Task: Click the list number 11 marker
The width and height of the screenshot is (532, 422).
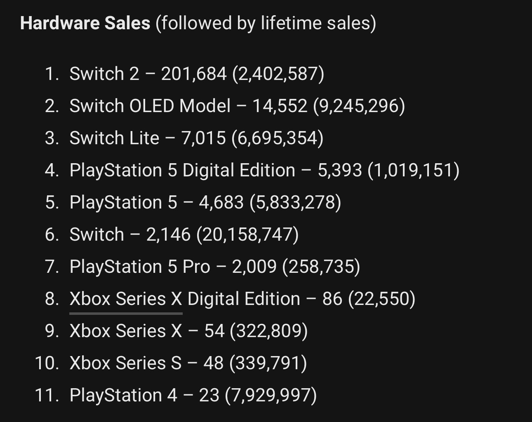Action: coord(46,396)
